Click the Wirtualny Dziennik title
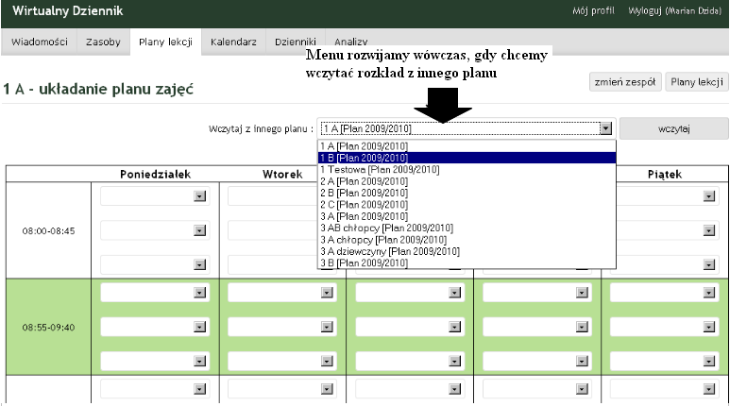This screenshot has height=406, width=730. 67,10
